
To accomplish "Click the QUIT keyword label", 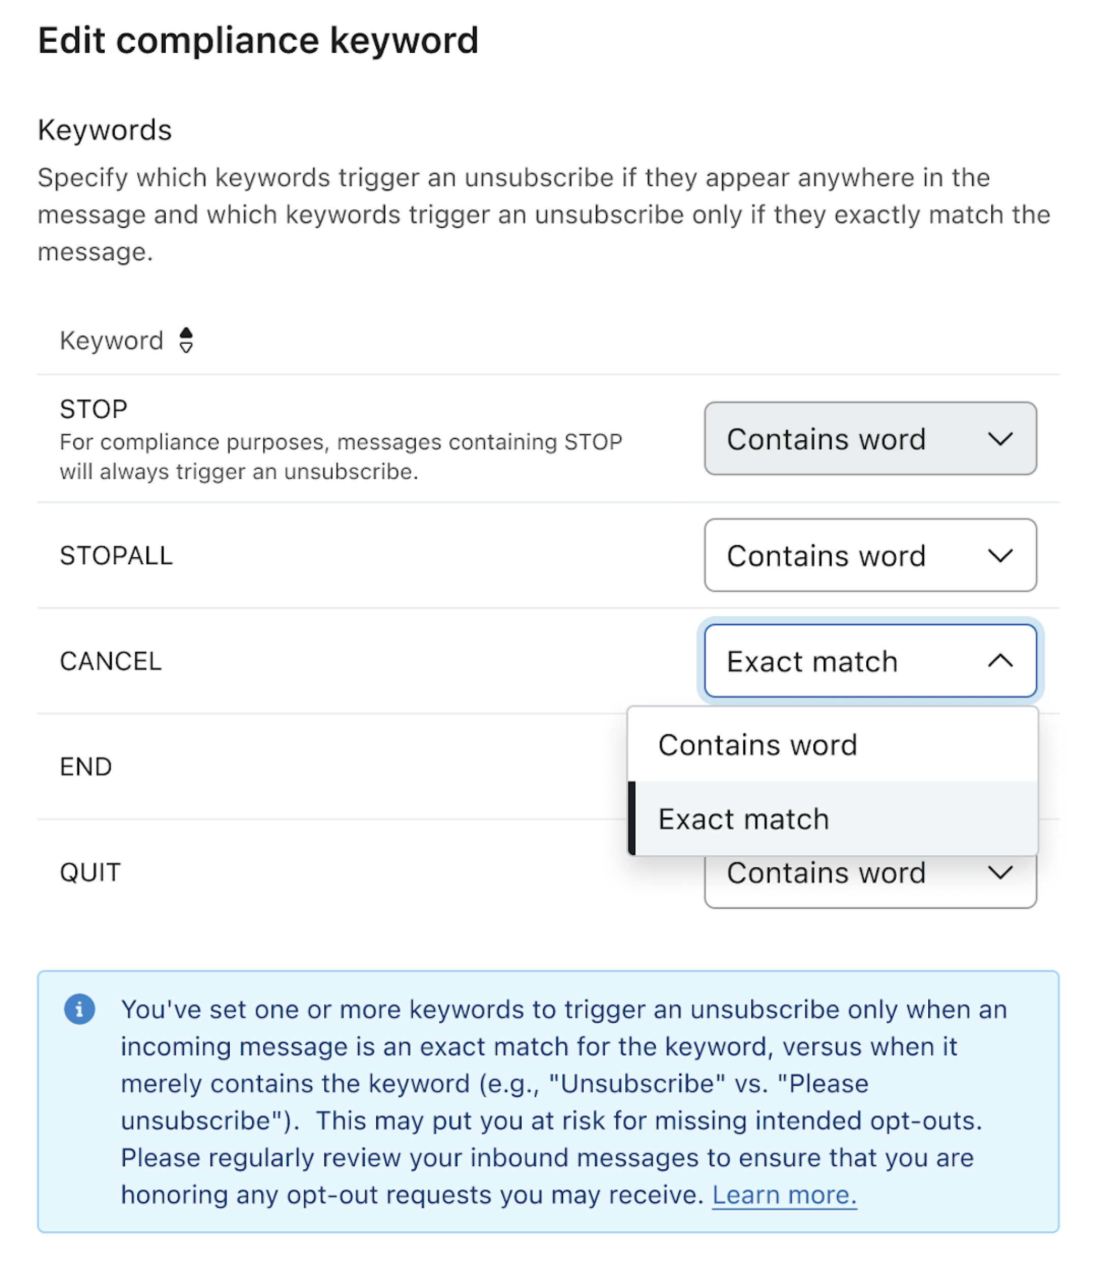I will (x=90, y=872).
